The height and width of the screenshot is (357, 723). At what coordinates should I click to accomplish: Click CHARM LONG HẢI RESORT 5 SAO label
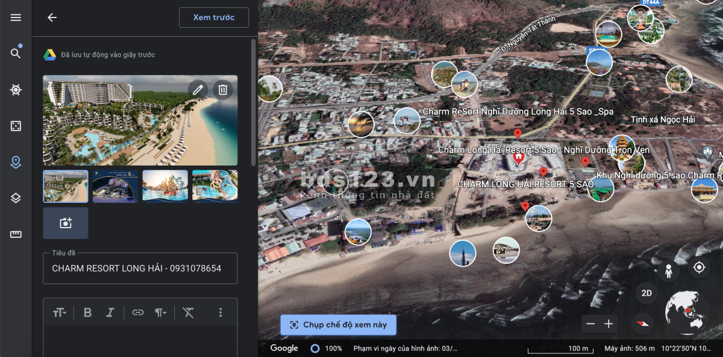[x=525, y=184]
